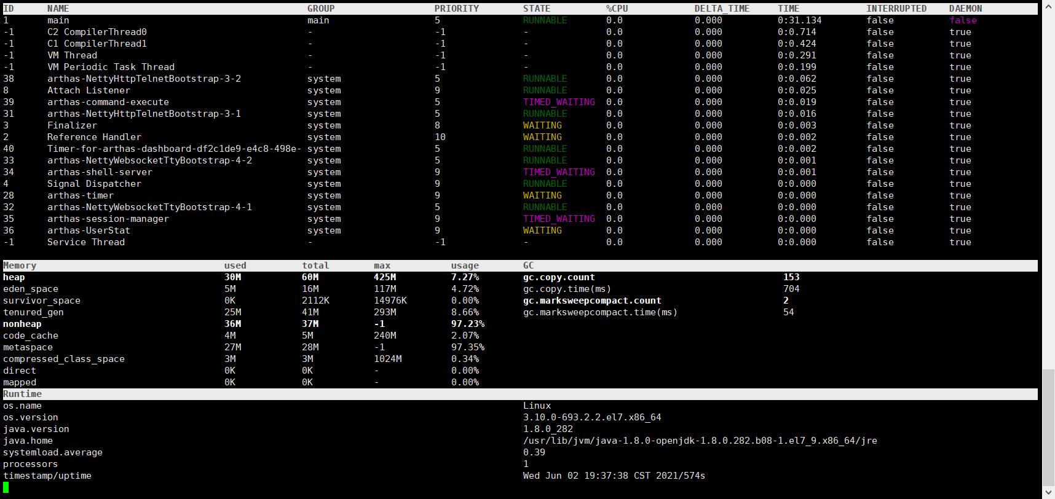Click the 'Signal Dispatcher' thread name
Viewport: 1055px width, 499px height.
tap(94, 184)
